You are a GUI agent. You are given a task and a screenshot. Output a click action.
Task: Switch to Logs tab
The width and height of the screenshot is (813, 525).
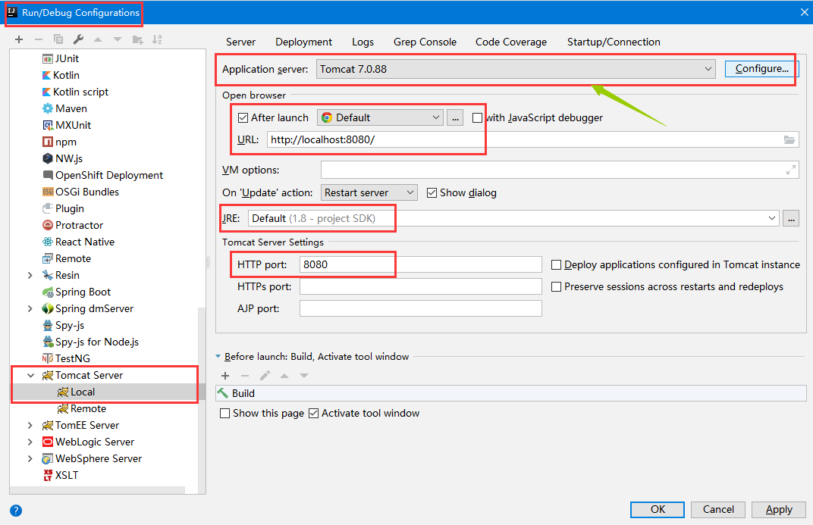pyautogui.click(x=363, y=42)
